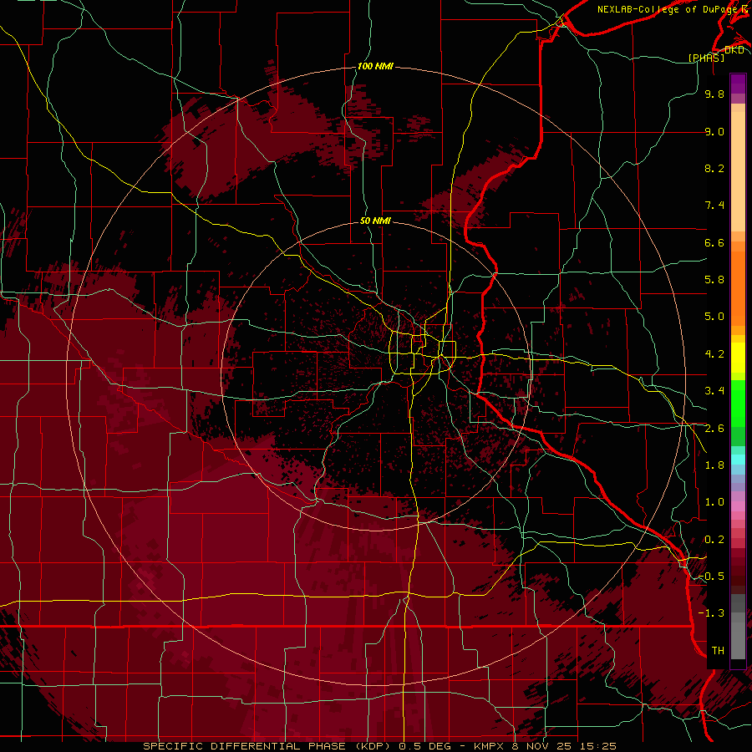The width and height of the screenshot is (752, 752).
Task: Click the peach band of the color bar
Action: [x=738, y=171]
